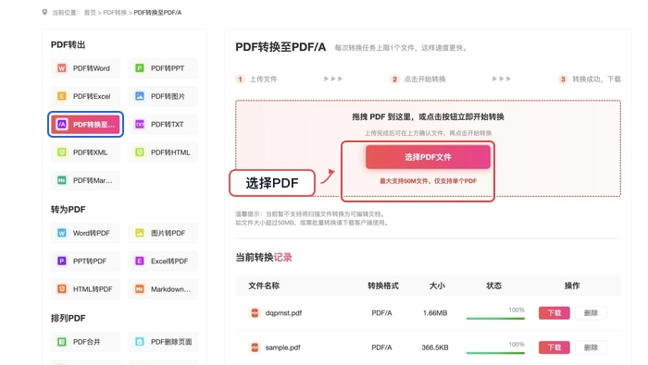Click the sample.pdf progress bar

tap(495, 353)
